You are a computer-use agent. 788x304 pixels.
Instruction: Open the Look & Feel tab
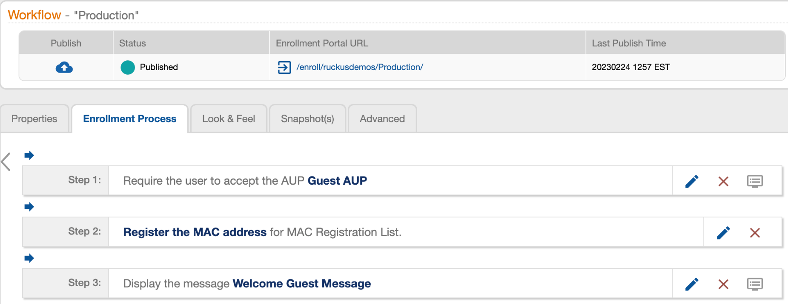point(229,119)
